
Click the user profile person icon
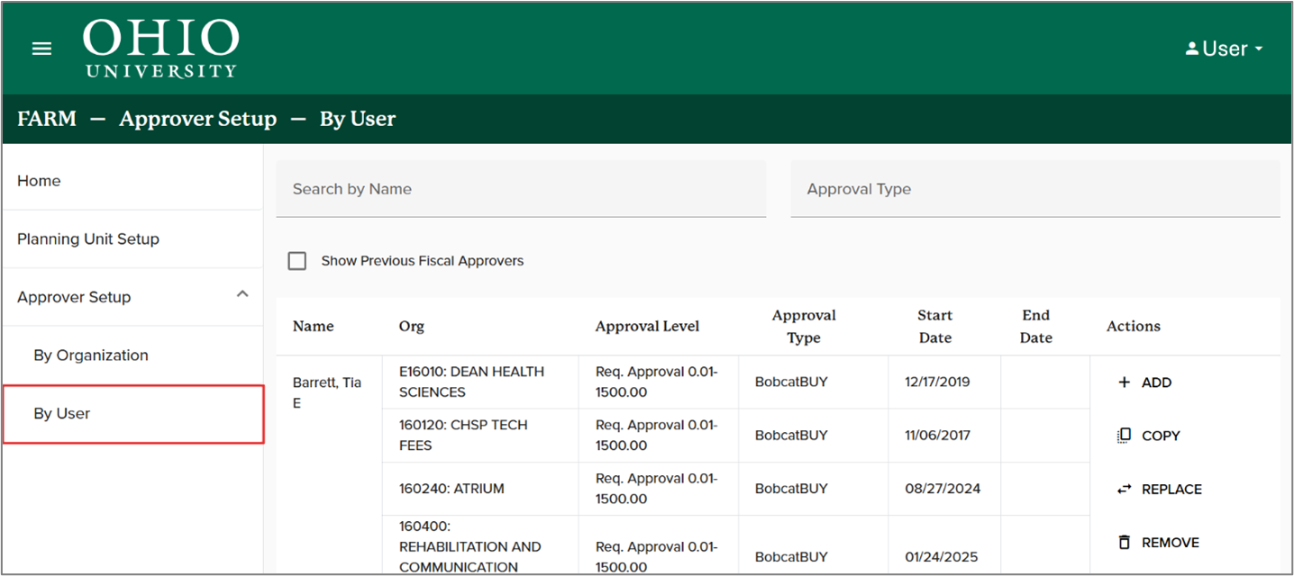1191,49
